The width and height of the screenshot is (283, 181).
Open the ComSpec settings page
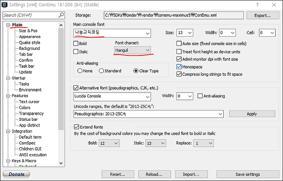[27, 143]
